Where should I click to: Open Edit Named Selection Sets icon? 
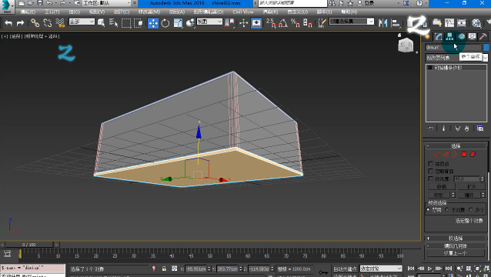coord(322,23)
